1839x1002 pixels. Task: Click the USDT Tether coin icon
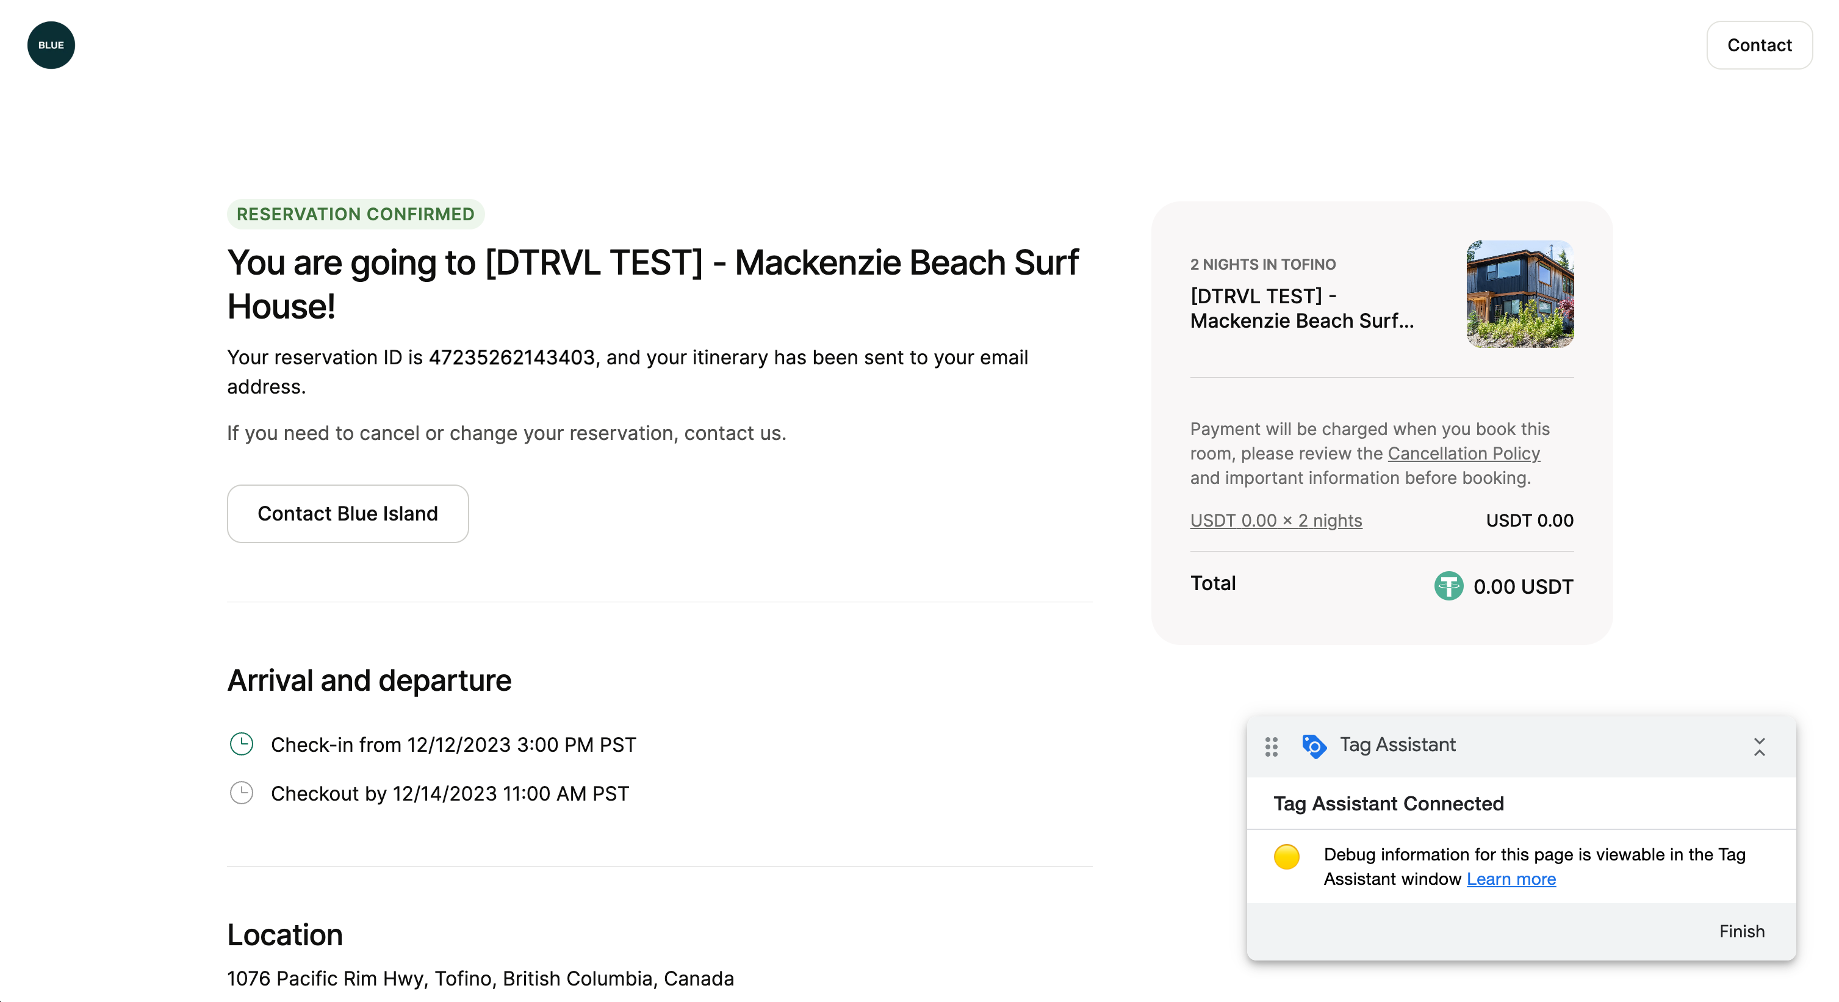1449,586
